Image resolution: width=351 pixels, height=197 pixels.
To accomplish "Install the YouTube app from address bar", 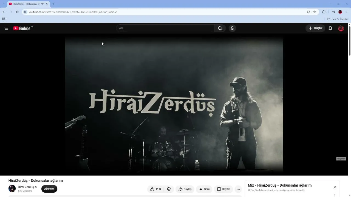I will [308, 12].
